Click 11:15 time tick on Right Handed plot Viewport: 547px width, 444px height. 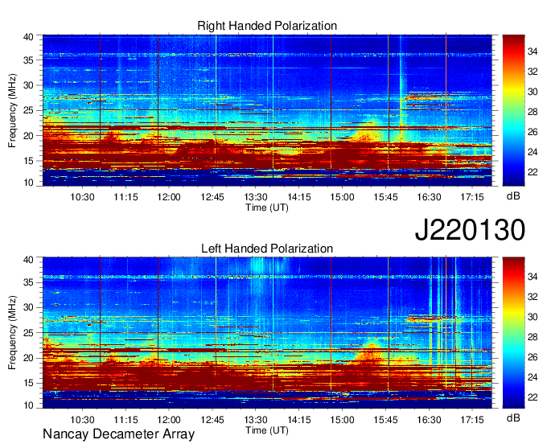tap(125, 197)
